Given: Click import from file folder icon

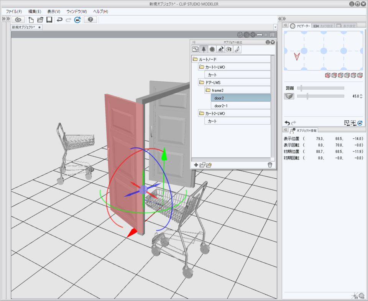Looking at the screenshot, I should [x=209, y=165].
